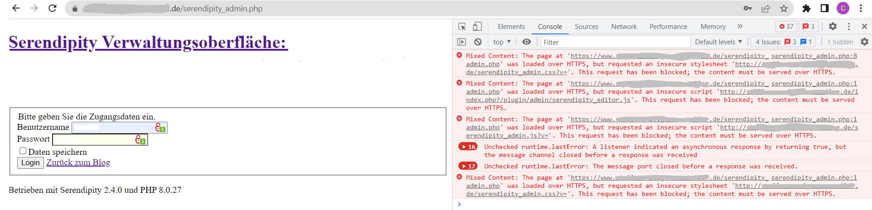Activate the inspect element picker
This screenshot has height=210, width=872.
(462, 27)
